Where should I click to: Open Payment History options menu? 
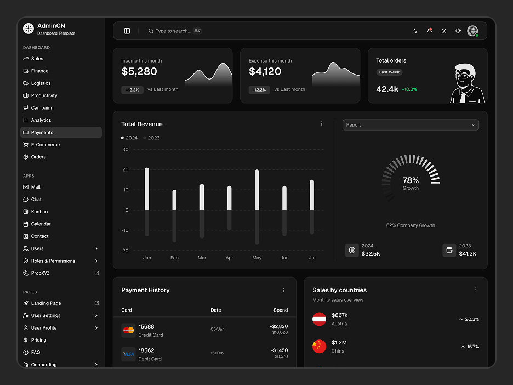tap(284, 290)
